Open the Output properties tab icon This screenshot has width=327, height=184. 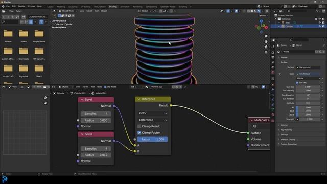coord(273,57)
